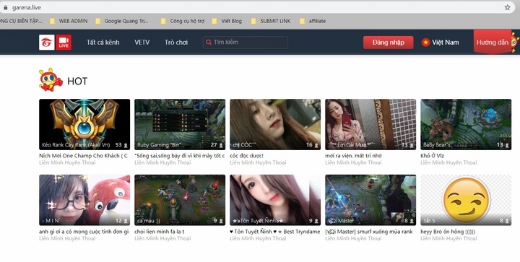Open the Công cụ hỗ trợ bookmark folder

pos(183,21)
